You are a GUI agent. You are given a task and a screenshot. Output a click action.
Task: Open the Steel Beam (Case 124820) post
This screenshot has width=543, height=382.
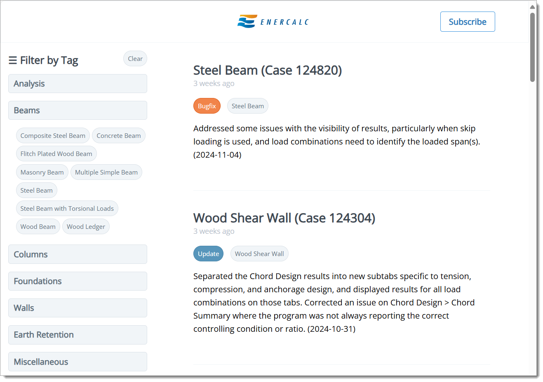pyautogui.click(x=268, y=70)
